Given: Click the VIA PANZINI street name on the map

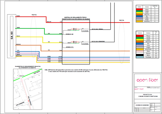Looking at the screenshot, I should [x=20, y=104].
